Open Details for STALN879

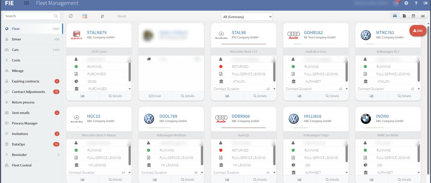[x=115, y=96]
